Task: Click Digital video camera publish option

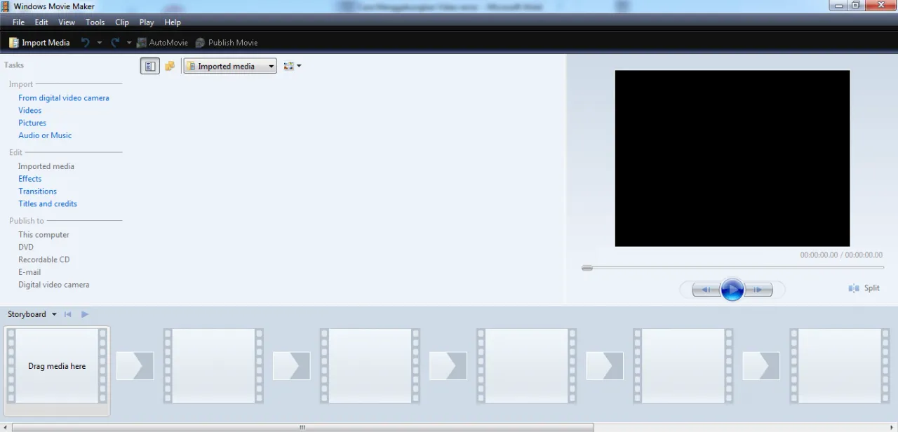Action: click(x=54, y=285)
